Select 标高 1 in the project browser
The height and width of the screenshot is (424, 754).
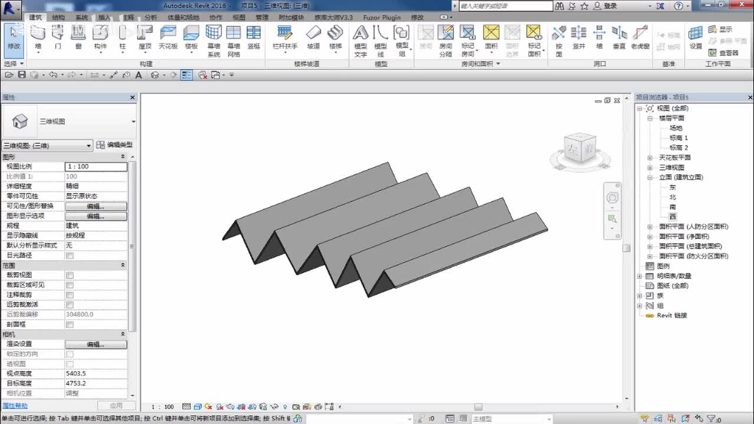click(679, 138)
